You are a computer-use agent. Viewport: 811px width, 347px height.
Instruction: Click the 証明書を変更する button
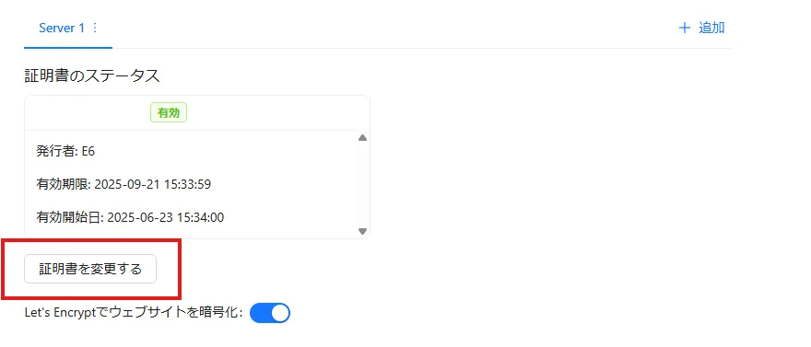(90, 269)
